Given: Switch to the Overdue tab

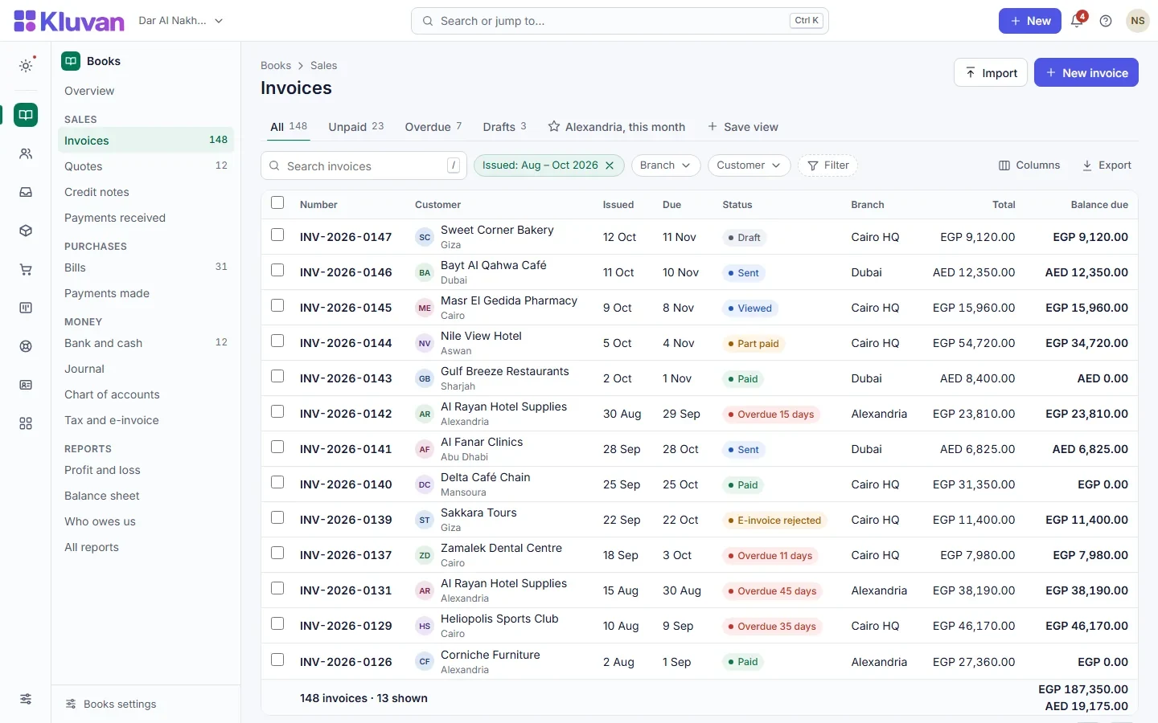Looking at the screenshot, I should pyautogui.click(x=433, y=127).
